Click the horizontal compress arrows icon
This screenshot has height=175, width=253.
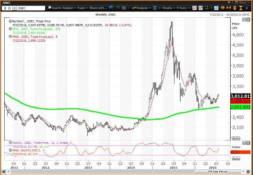[x=229, y=8]
